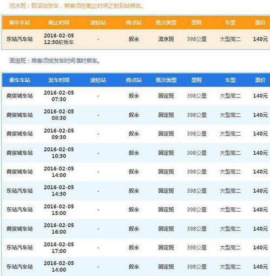Viewport: 270px width, 276px height.
Task: Select the 流水班 type cell
Action: 166,39
